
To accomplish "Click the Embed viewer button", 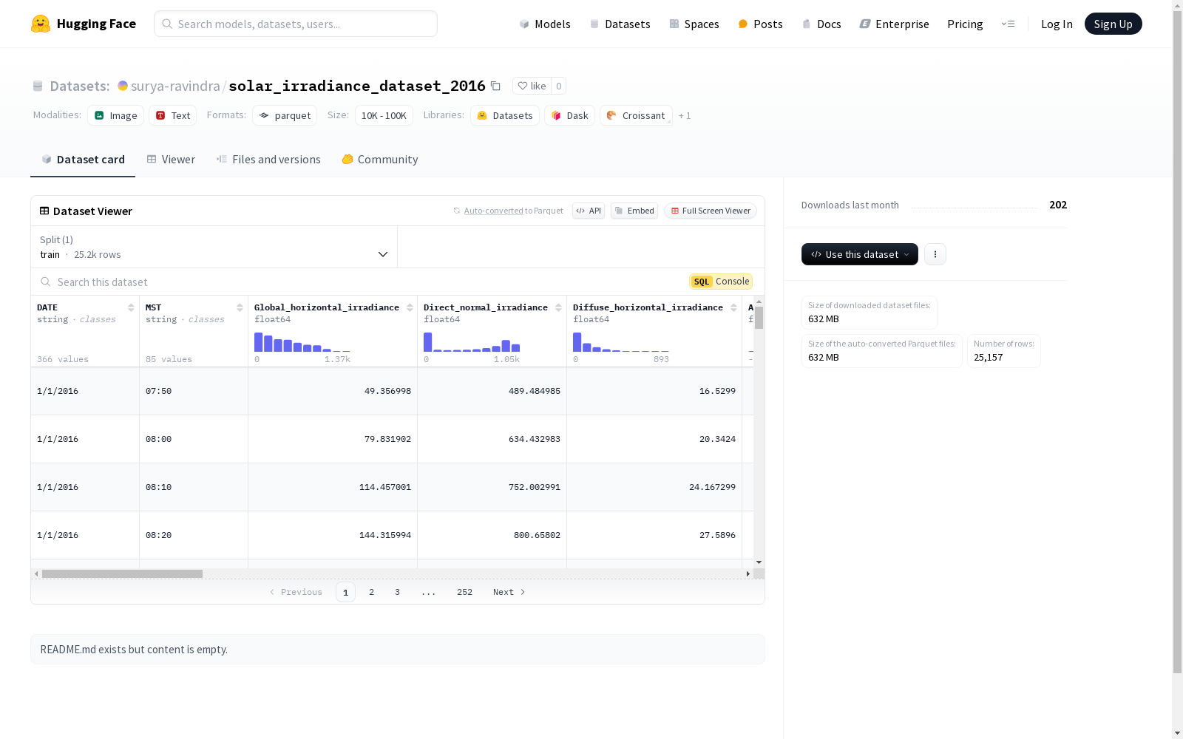I will [x=634, y=211].
